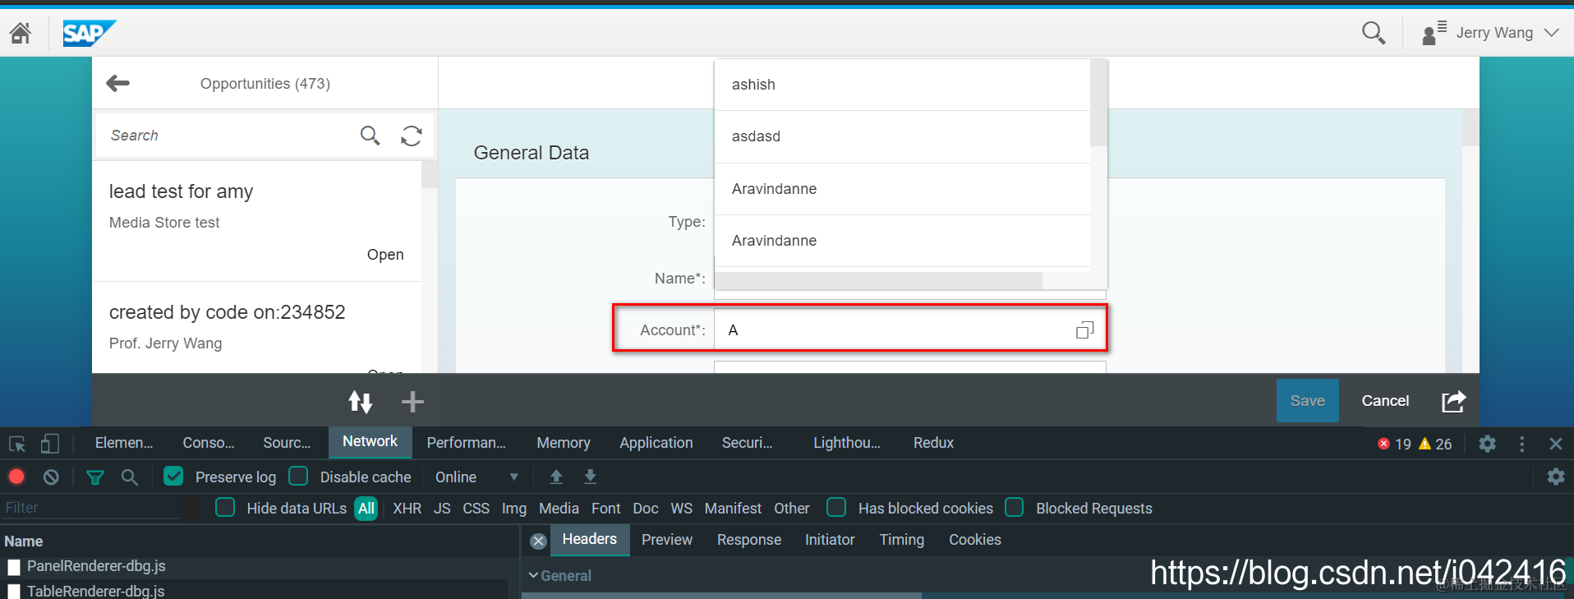Choose 'ashish' from suggestion list
The height and width of the screenshot is (599, 1574).
tap(903, 85)
